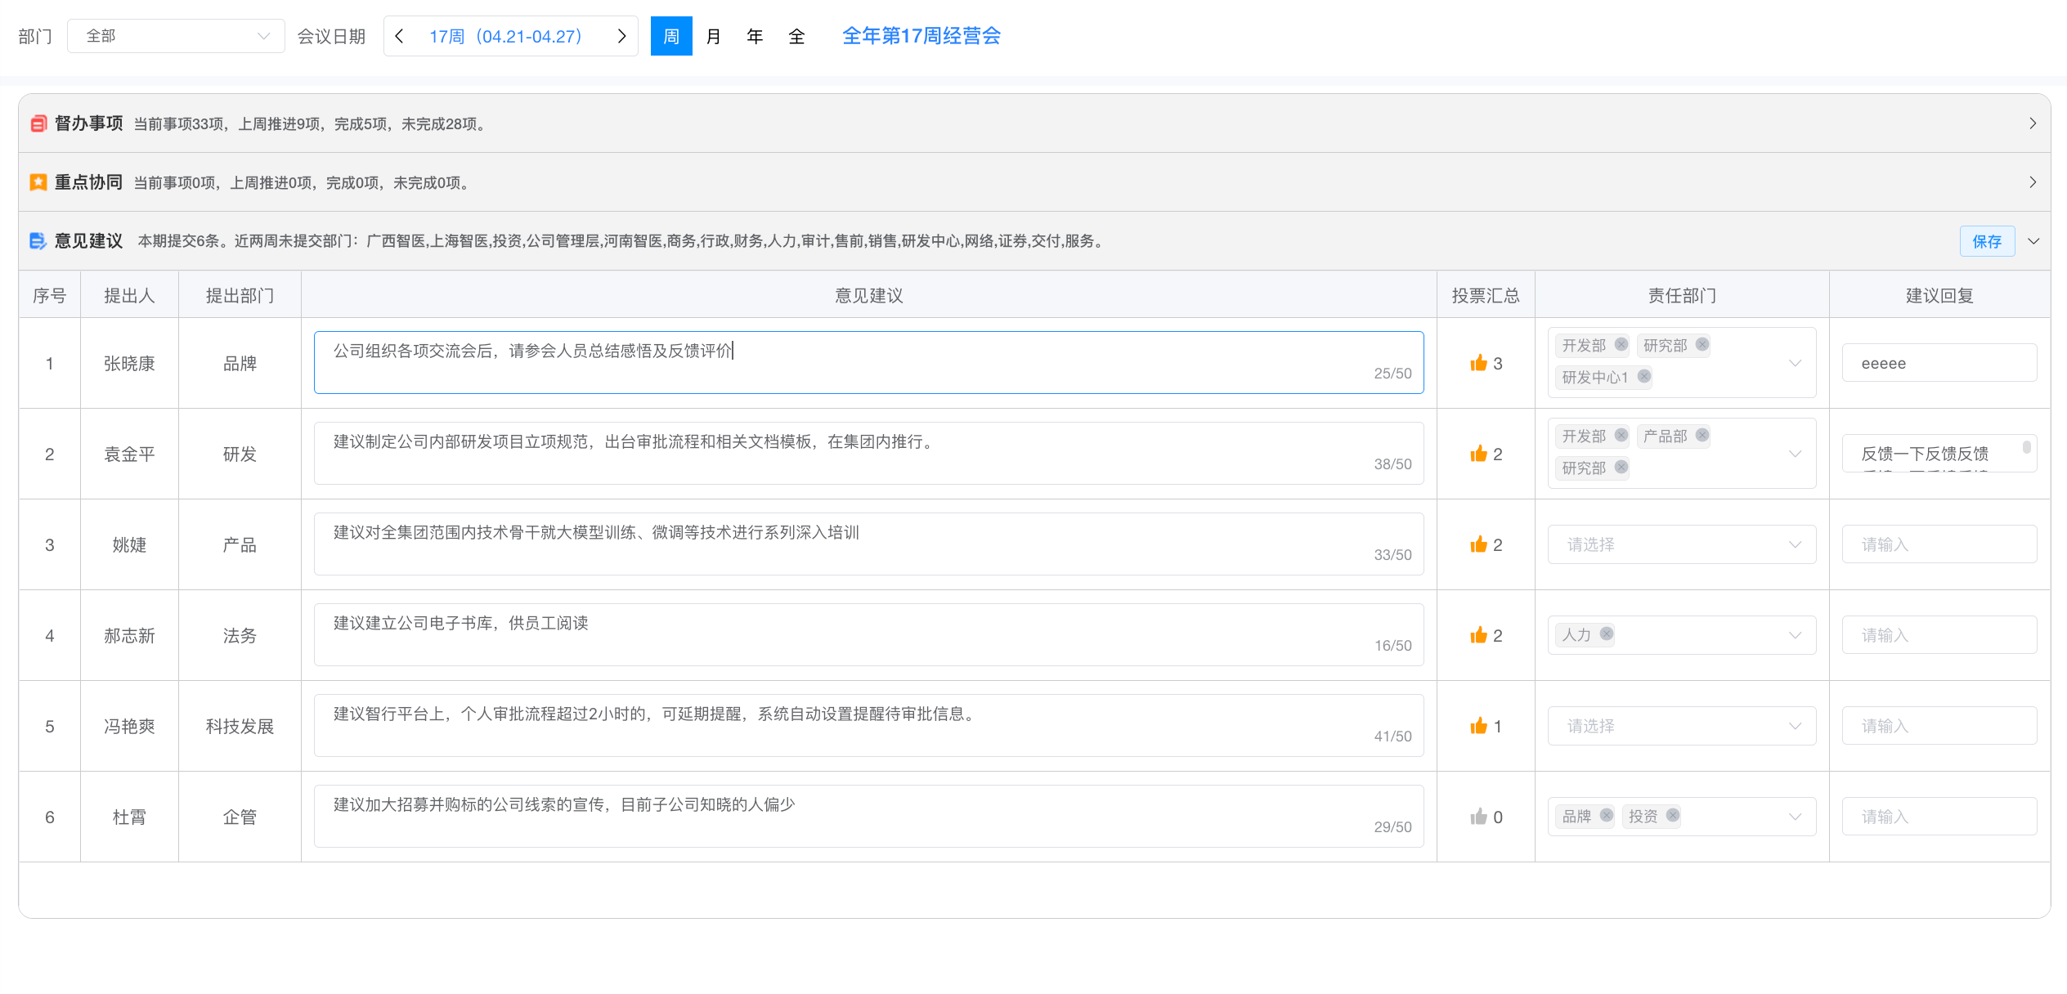Expand the 督办事项 section
2067x994 pixels.
pyautogui.click(x=2033, y=123)
